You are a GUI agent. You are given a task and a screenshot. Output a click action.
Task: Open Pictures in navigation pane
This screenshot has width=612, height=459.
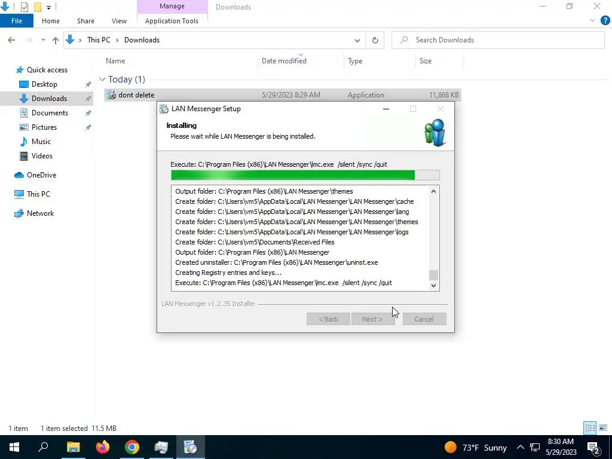click(x=44, y=127)
